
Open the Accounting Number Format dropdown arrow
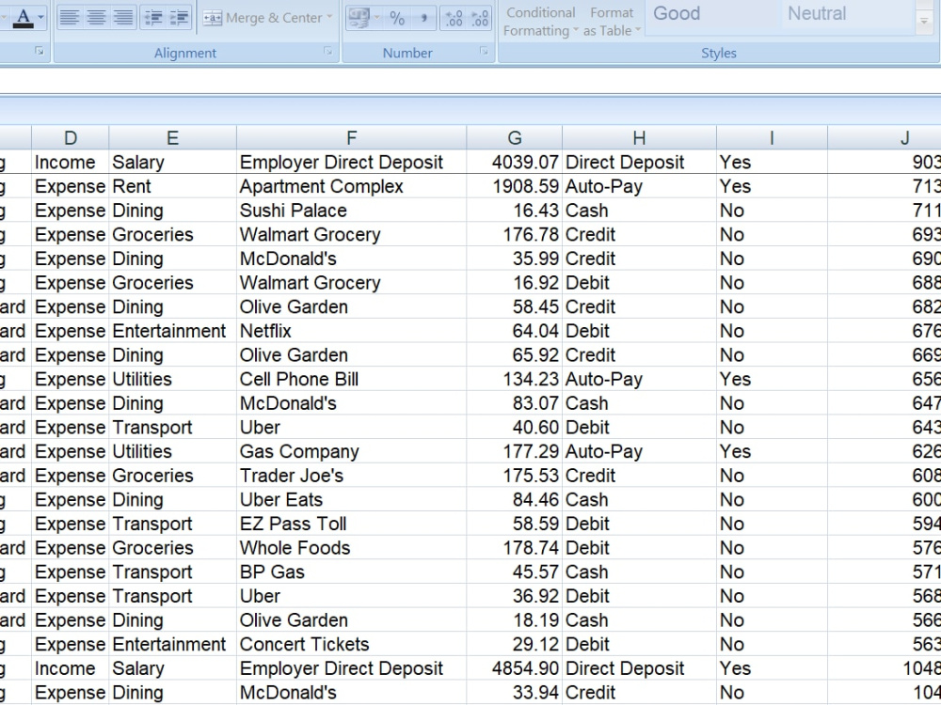377,17
